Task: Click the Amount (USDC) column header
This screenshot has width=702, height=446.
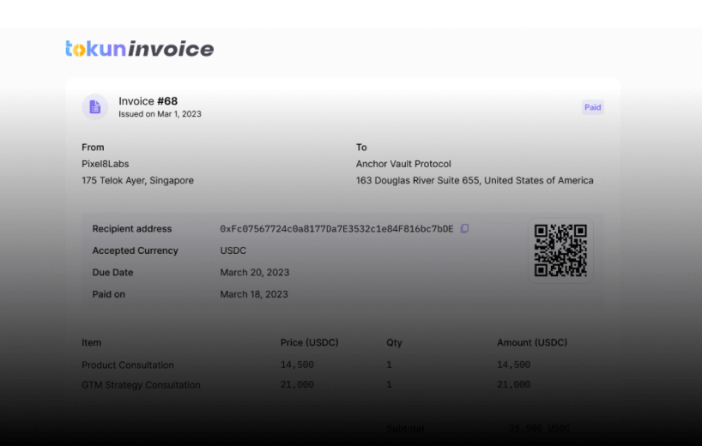Action: tap(532, 342)
